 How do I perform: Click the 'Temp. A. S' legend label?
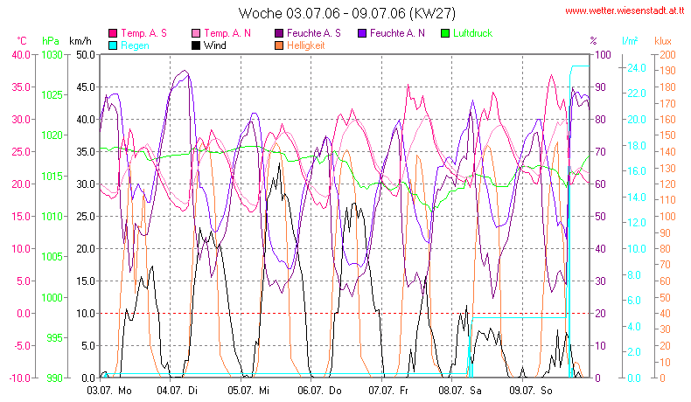pyautogui.click(x=143, y=33)
